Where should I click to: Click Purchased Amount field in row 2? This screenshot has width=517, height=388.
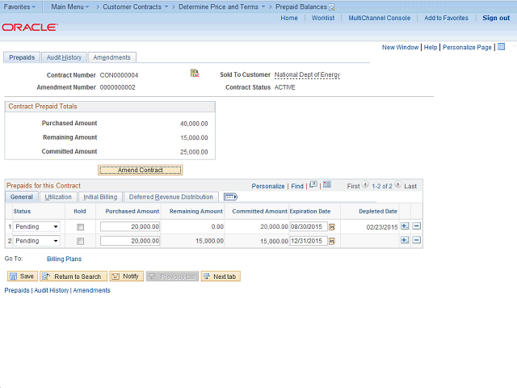130,241
